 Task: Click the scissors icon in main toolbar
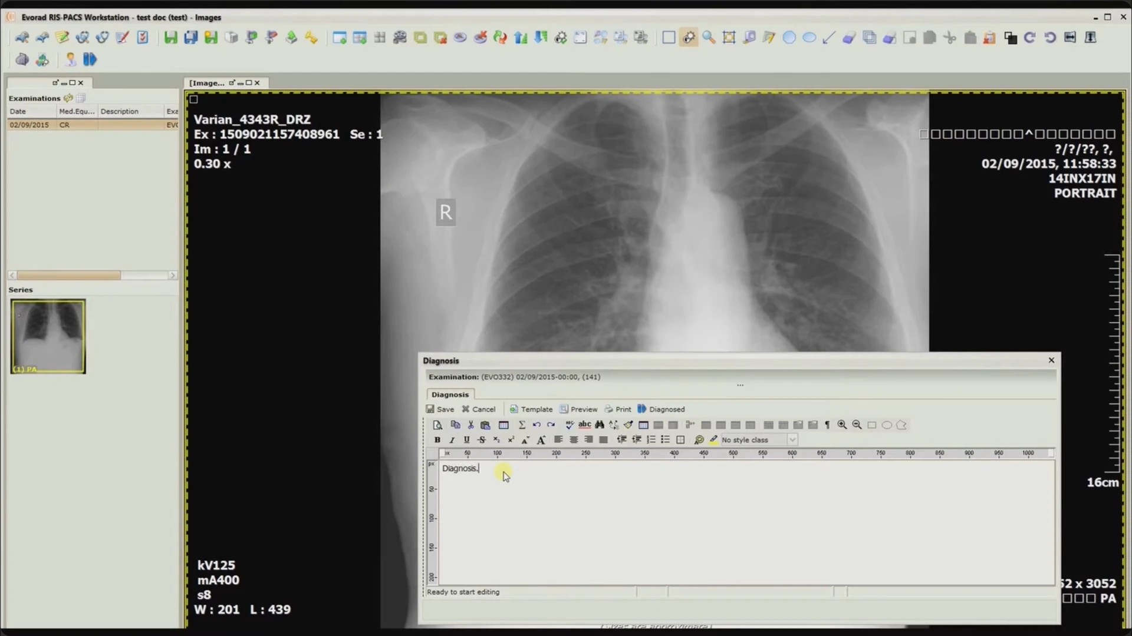click(x=949, y=38)
